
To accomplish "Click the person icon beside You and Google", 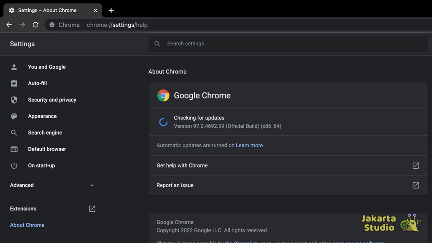I will click(14, 67).
